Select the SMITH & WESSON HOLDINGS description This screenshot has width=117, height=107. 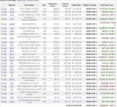29,79
